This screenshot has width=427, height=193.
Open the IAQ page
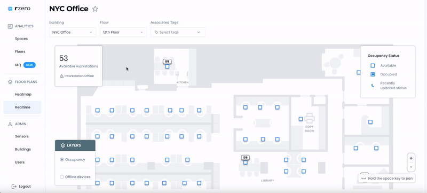(18, 65)
